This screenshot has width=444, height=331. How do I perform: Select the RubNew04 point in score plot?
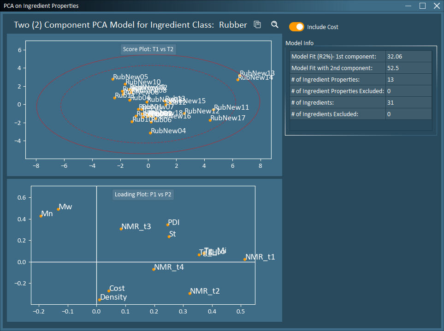pyautogui.click(x=150, y=133)
